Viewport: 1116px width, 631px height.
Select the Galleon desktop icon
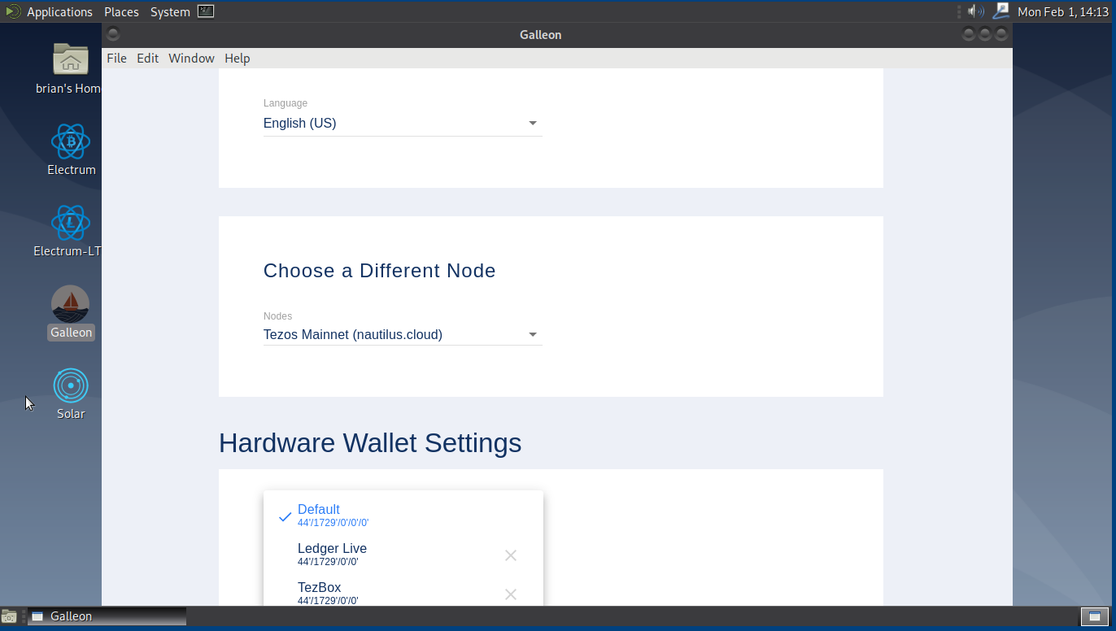click(x=71, y=313)
